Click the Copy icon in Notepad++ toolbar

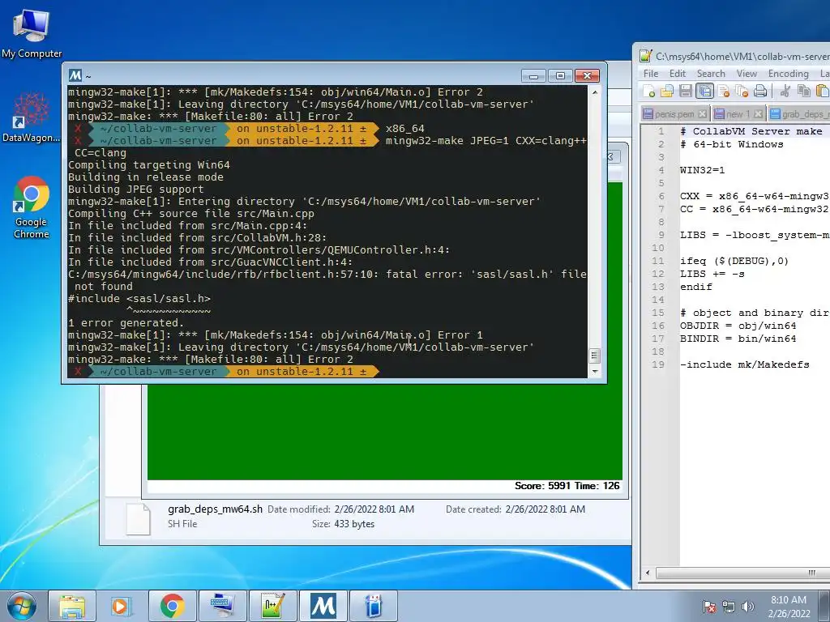[803, 92]
